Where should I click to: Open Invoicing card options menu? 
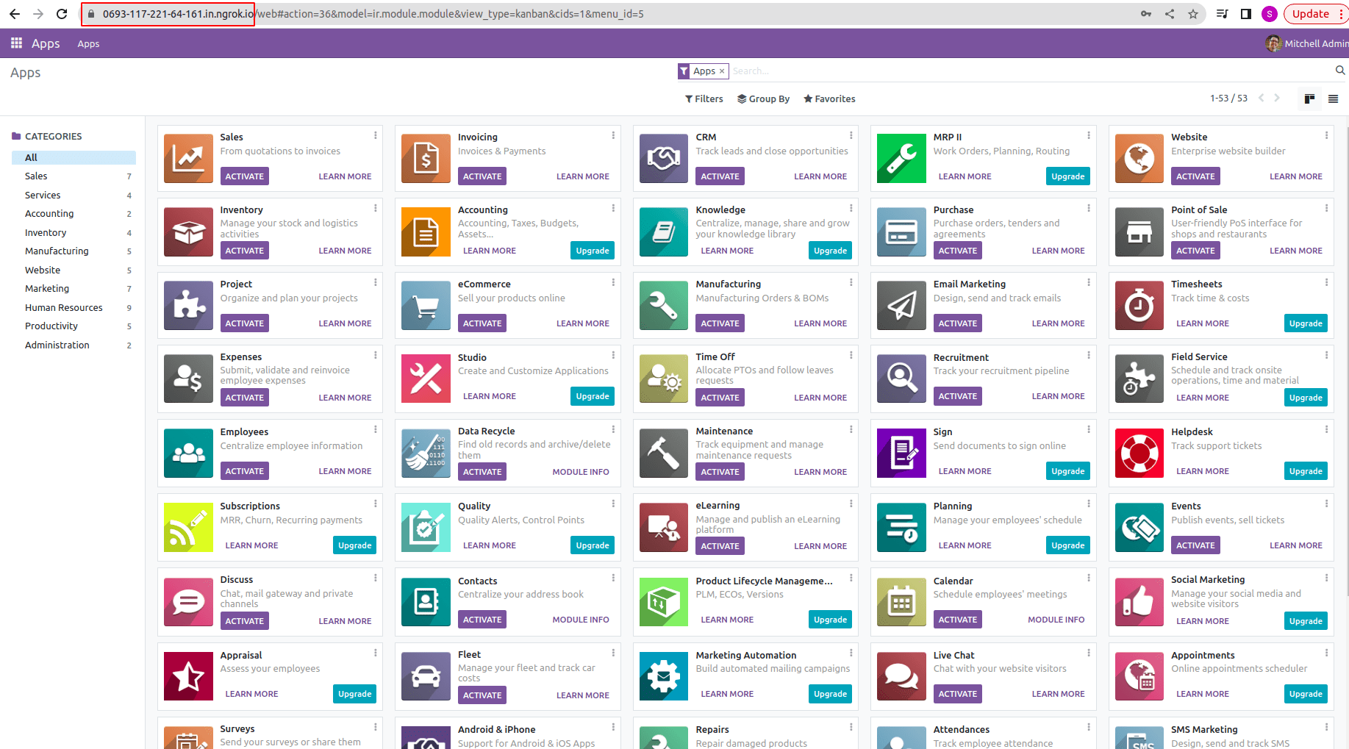613,135
